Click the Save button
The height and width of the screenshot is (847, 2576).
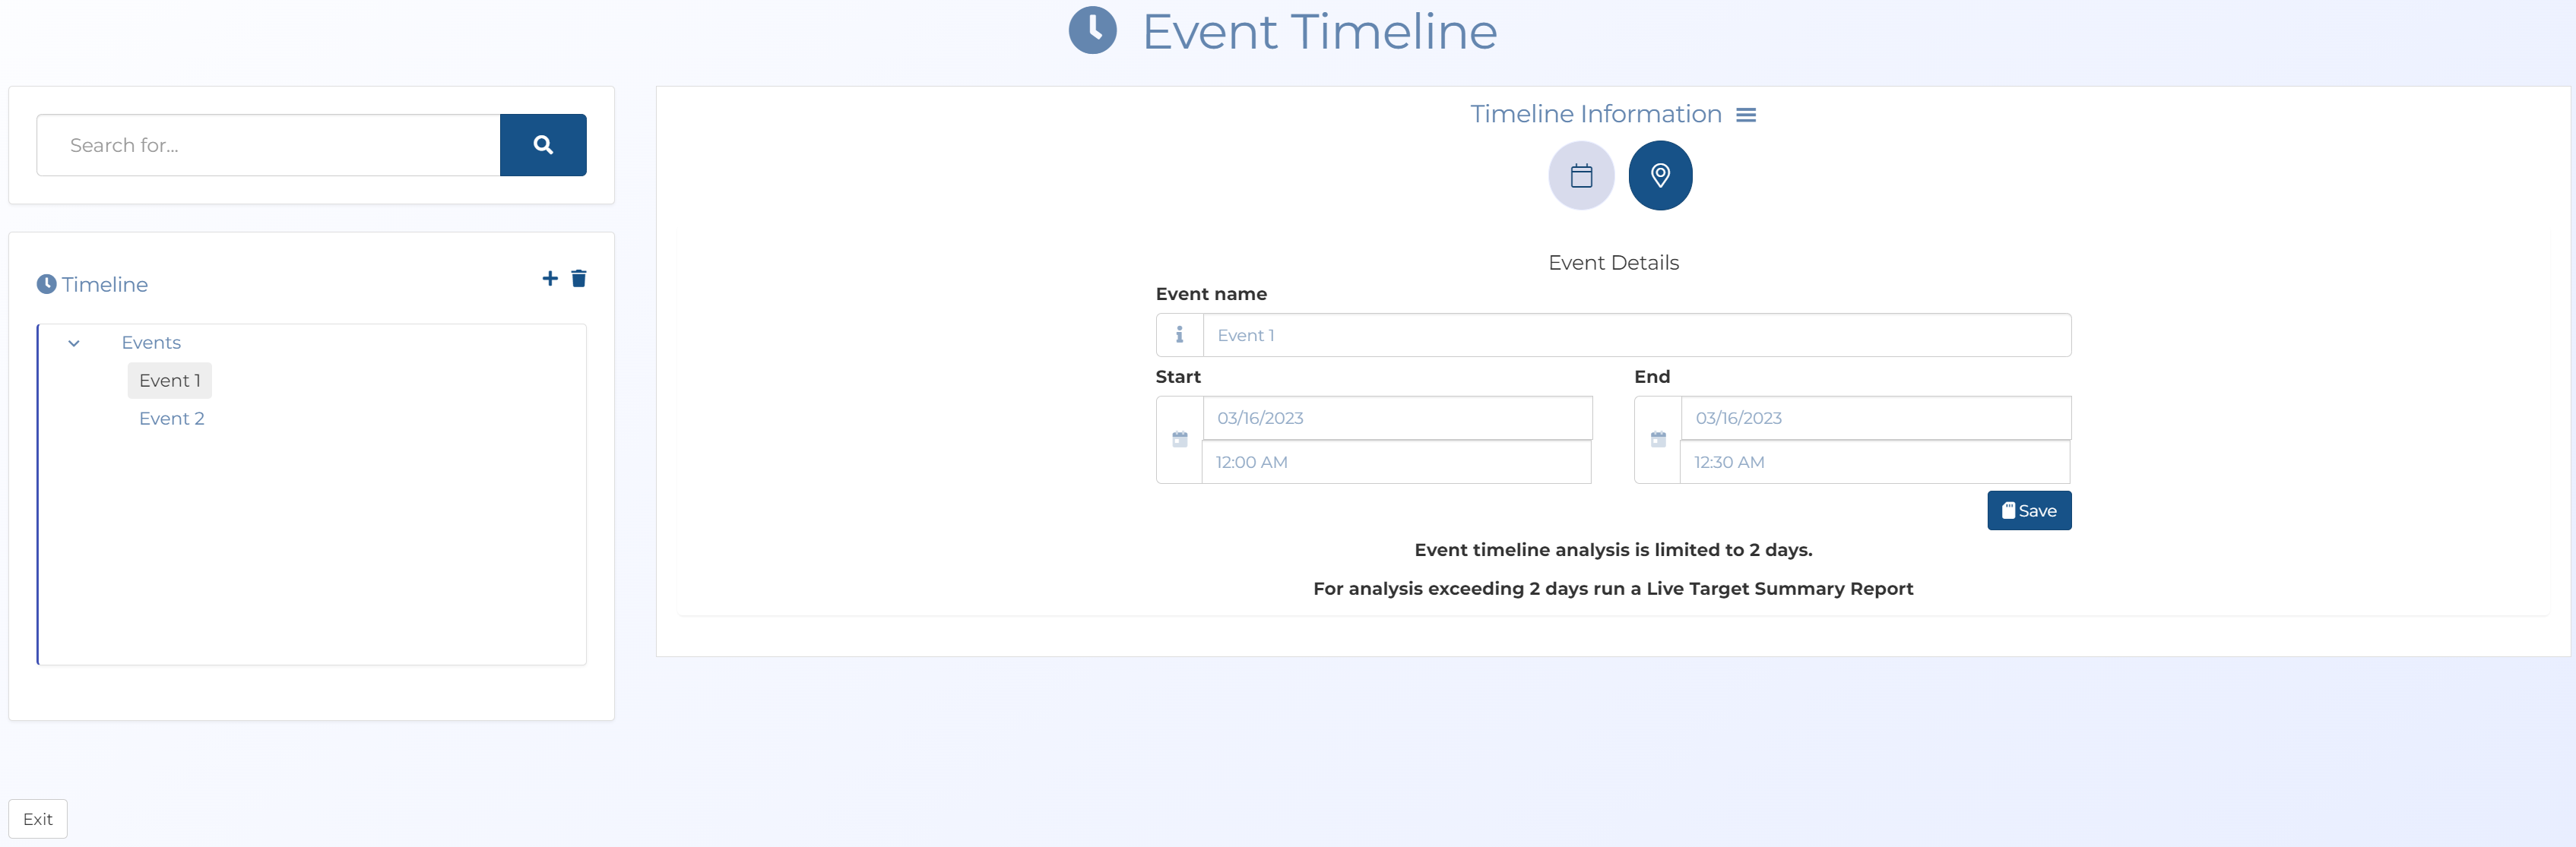point(2028,510)
